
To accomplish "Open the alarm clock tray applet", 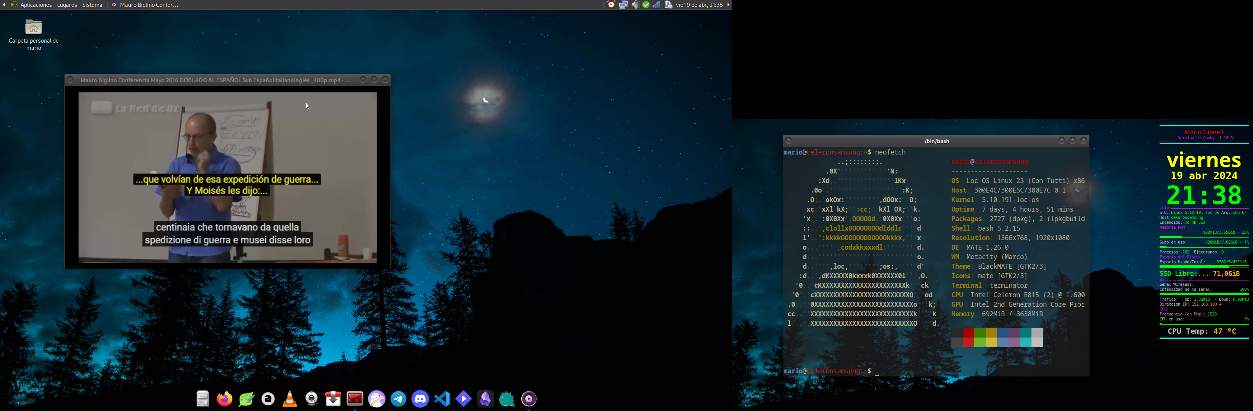I will (611, 5).
